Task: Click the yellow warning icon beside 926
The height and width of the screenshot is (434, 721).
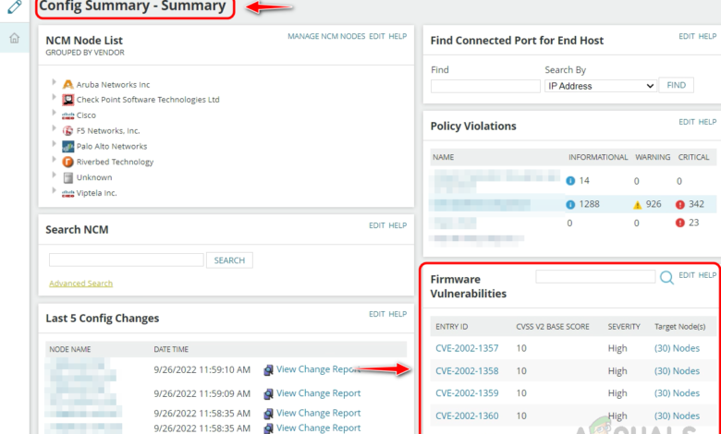Action: tap(637, 204)
